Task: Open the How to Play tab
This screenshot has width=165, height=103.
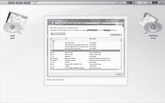Action: (12, 3)
